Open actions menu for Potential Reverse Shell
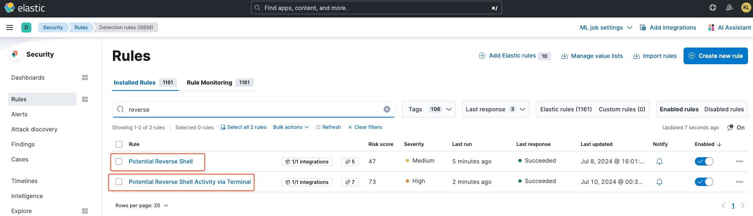 [x=740, y=161]
